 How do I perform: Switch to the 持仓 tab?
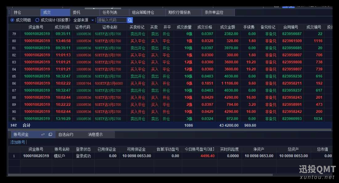click(x=17, y=13)
